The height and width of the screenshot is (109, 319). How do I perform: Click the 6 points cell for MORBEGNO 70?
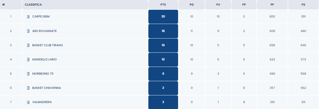coord(163,74)
